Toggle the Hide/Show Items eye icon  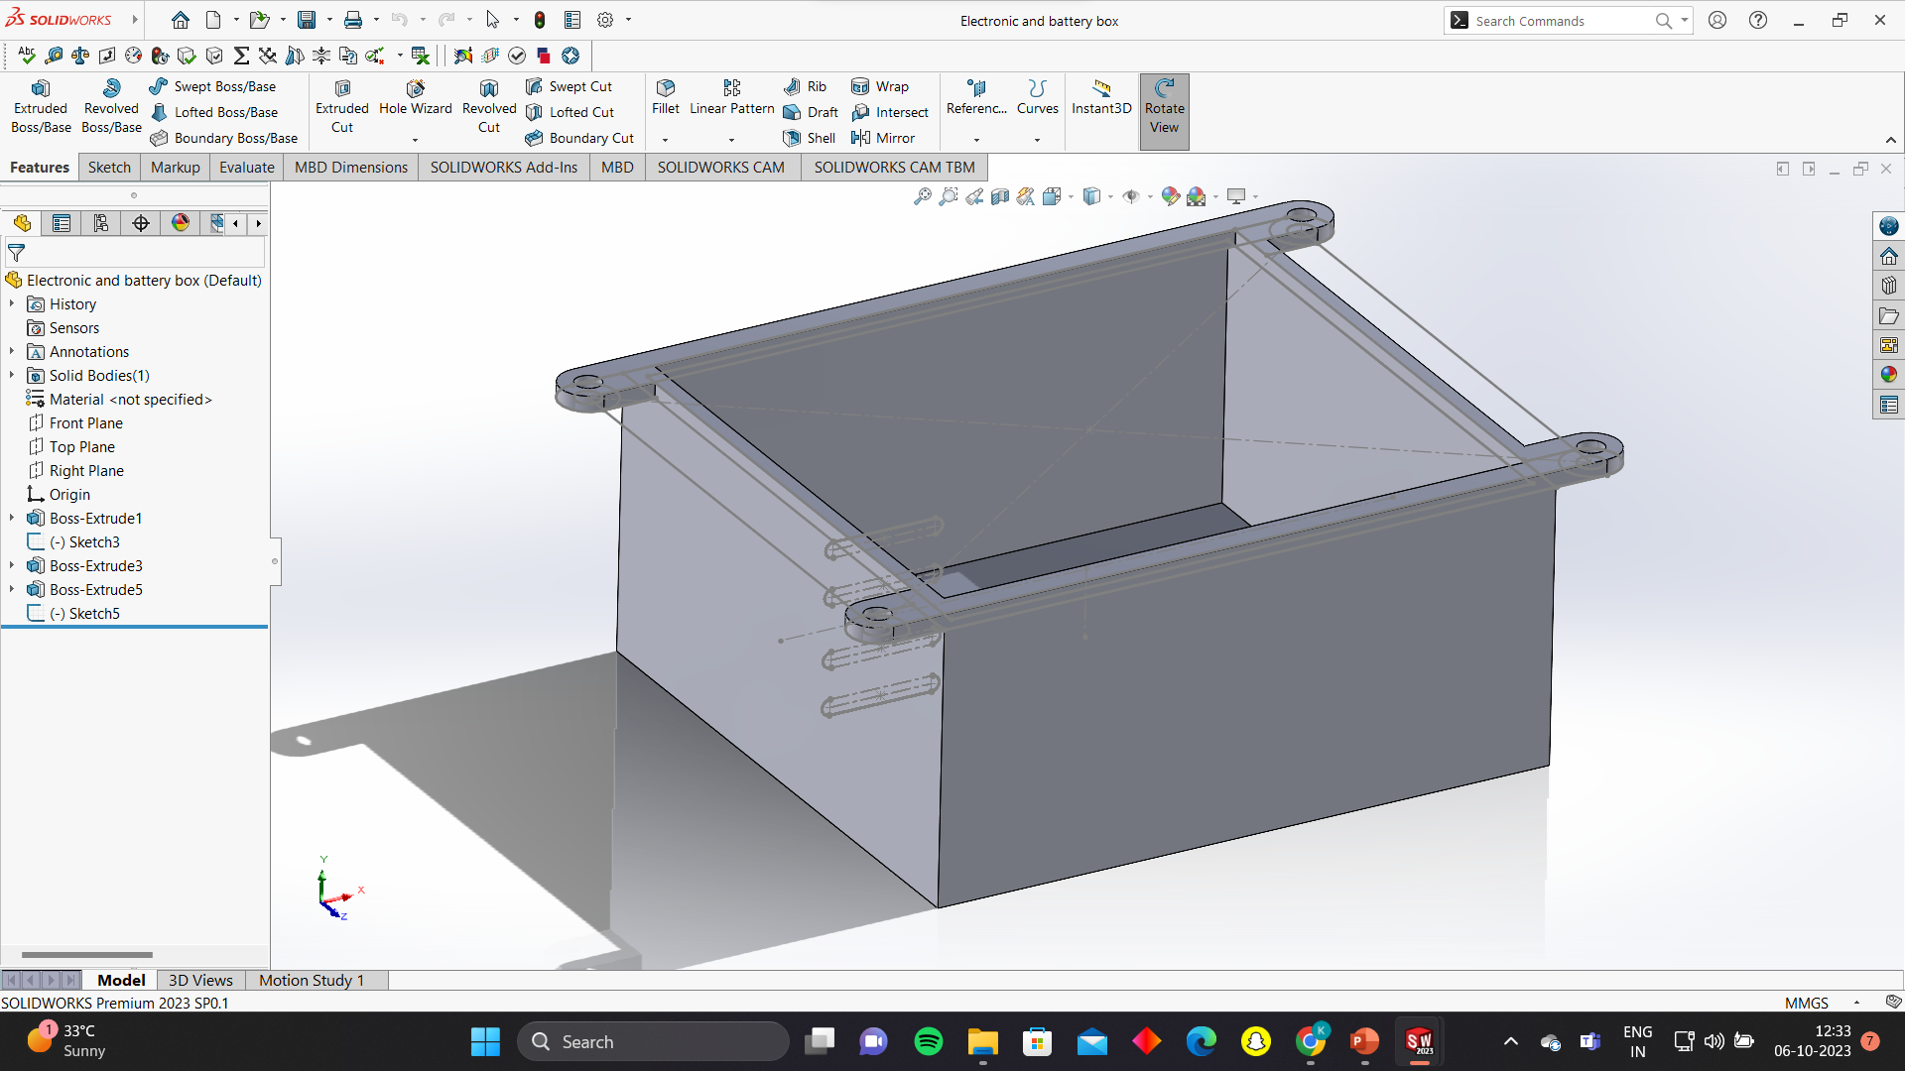coord(1130,196)
